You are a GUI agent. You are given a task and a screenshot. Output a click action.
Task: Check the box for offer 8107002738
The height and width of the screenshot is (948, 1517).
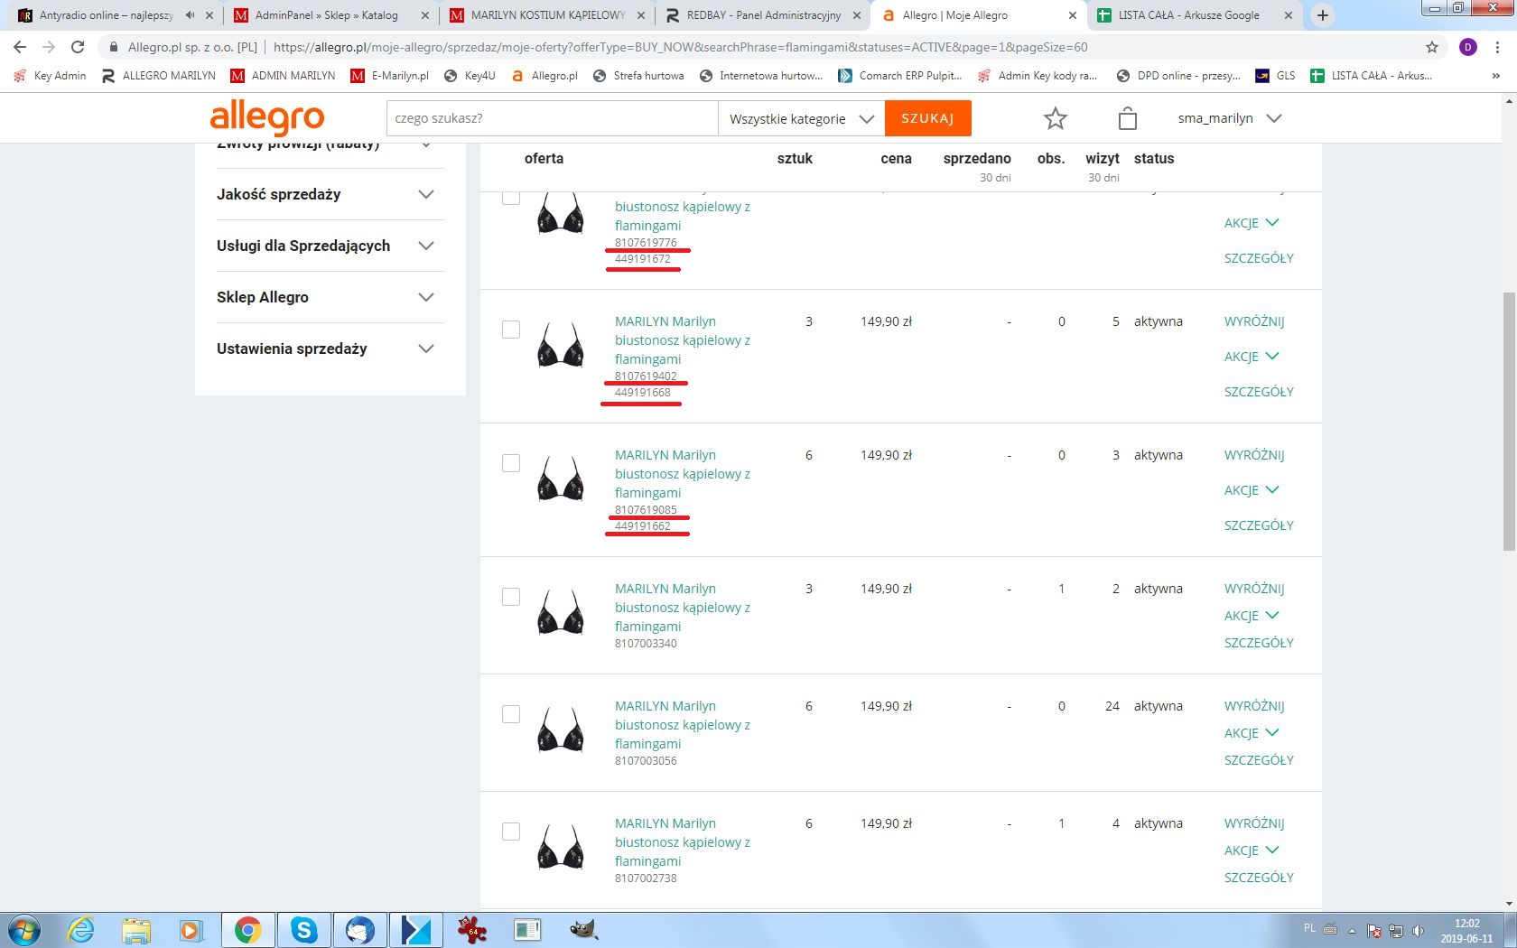[x=511, y=832]
